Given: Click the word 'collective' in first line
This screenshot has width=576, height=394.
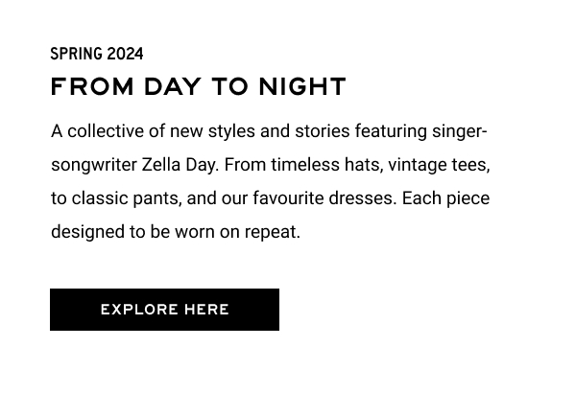Looking at the screenshot, I should 106,131.
